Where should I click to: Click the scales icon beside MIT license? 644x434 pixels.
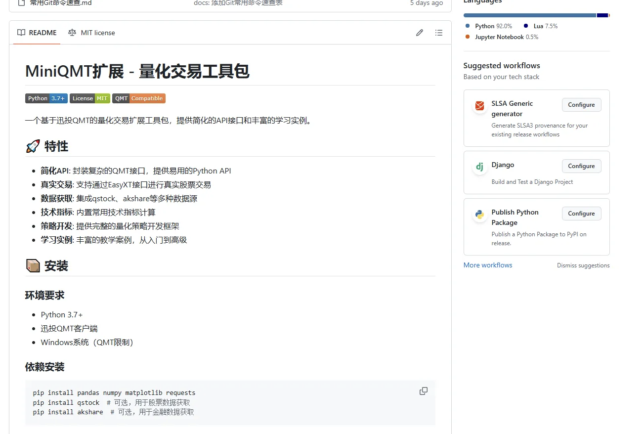click(x=72, y=32)
